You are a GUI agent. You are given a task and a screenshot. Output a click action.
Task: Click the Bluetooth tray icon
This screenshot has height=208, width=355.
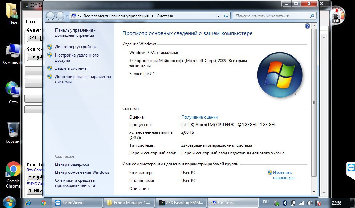(x=285, y=203)
